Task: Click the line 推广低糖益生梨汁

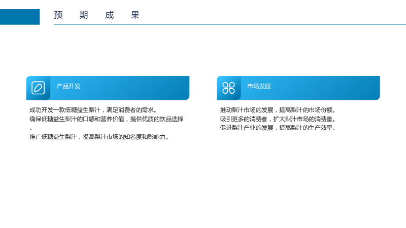Action: 99,137
